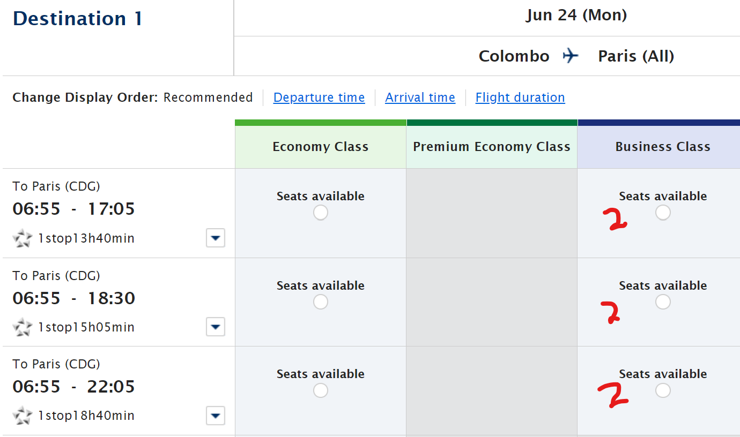Expand details for the 18h40min flight
The height and width of the screenshot is (437, 740).
click(x=216, y=416)
